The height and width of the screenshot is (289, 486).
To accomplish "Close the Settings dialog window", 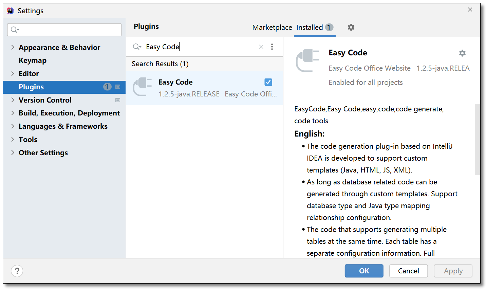I will [470, 10].
